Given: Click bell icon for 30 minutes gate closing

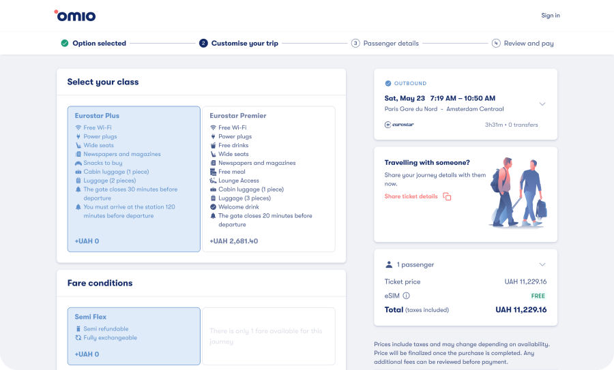Looking at the screenshot, I should click(78, 189).
